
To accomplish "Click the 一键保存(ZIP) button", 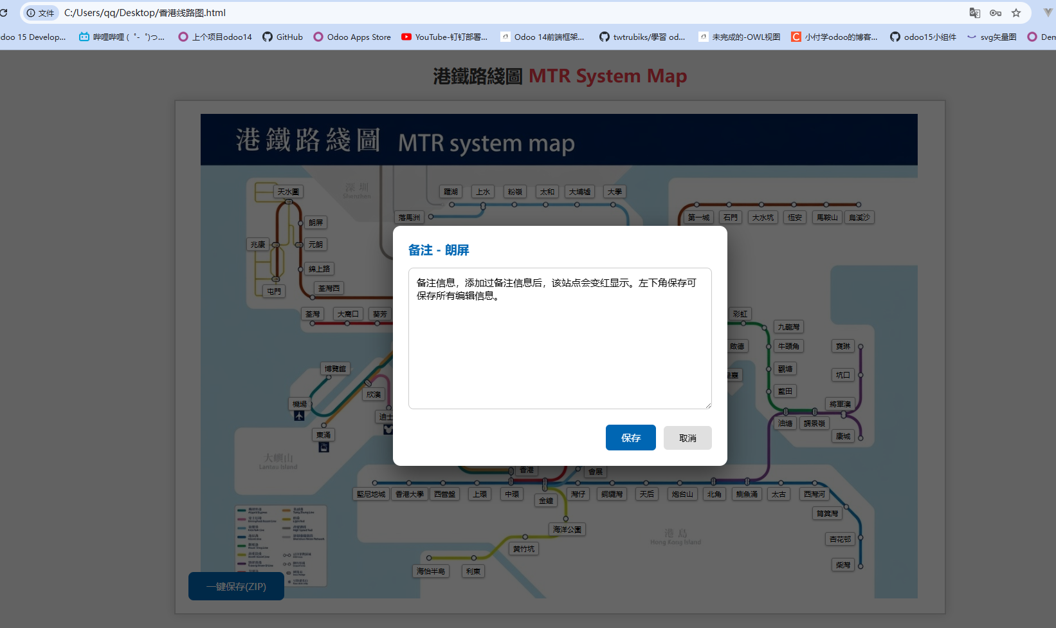I will point(236,586).
